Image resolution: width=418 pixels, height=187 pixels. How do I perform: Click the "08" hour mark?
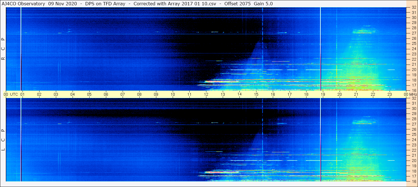click(x=139, y=94)
